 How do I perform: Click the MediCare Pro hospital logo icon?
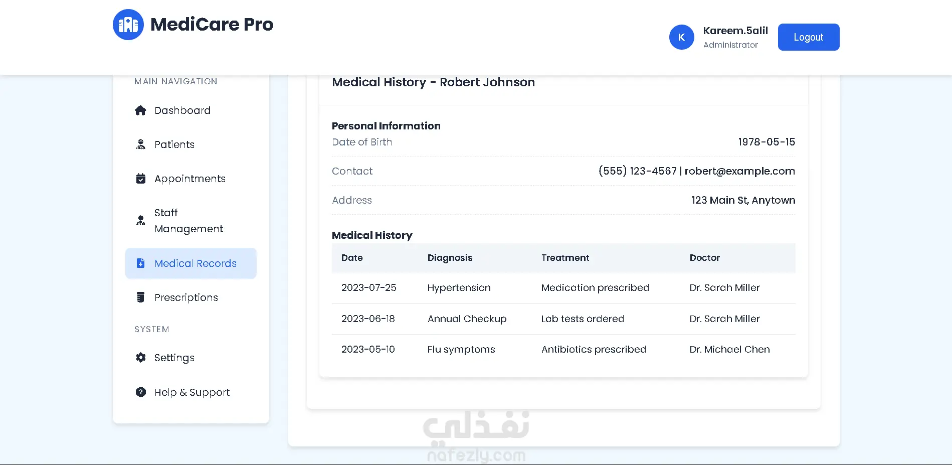128,25
